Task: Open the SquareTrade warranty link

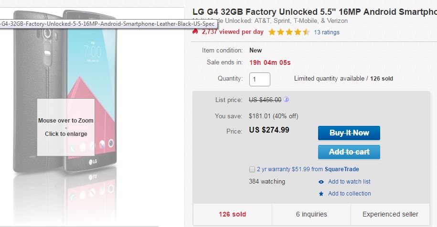Action: click(341, 169)
